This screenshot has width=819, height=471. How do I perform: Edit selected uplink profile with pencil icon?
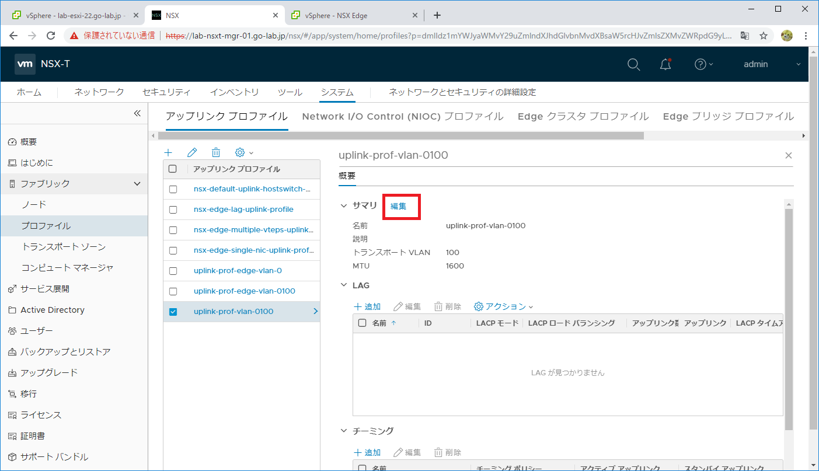point(192,152)
